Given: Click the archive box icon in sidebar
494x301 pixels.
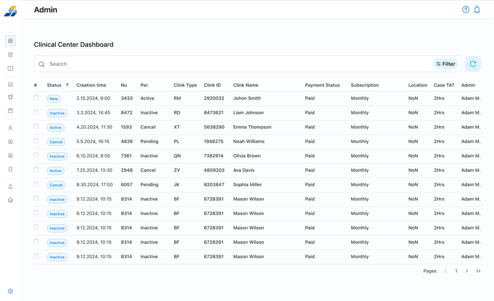Looking at the screenshot, I should coord(11,111).
